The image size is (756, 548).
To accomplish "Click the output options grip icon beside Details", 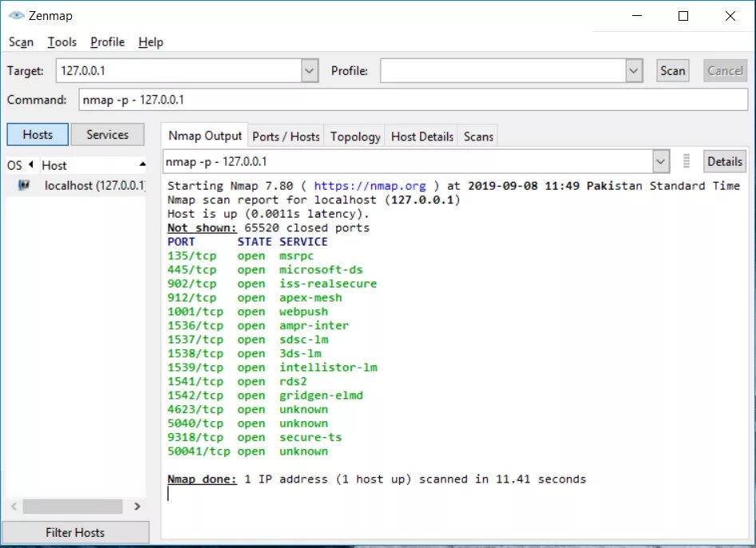I will (x=687, y=161).
